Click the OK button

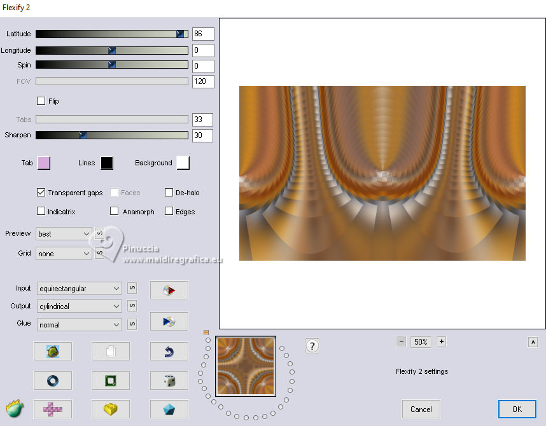click(x=517, y=409)
